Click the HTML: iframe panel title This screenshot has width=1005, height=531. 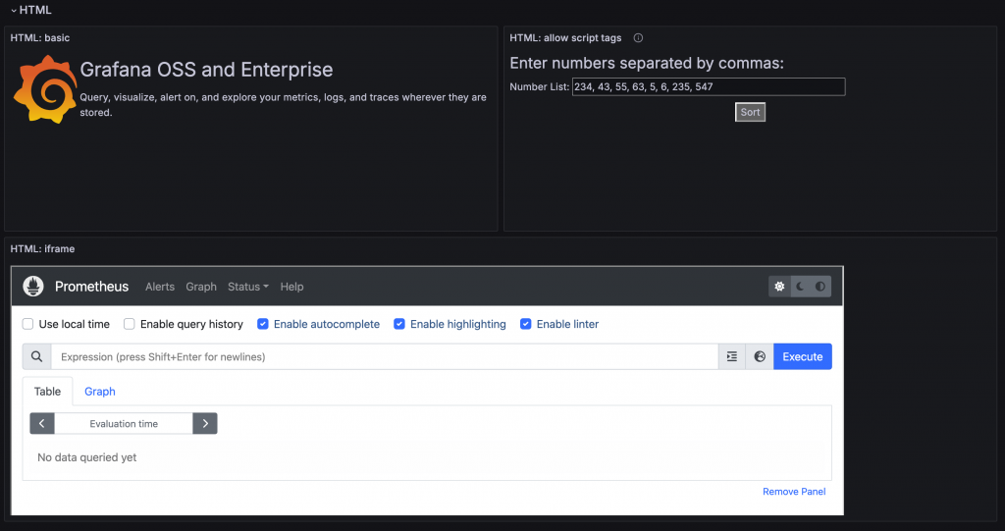42,249
